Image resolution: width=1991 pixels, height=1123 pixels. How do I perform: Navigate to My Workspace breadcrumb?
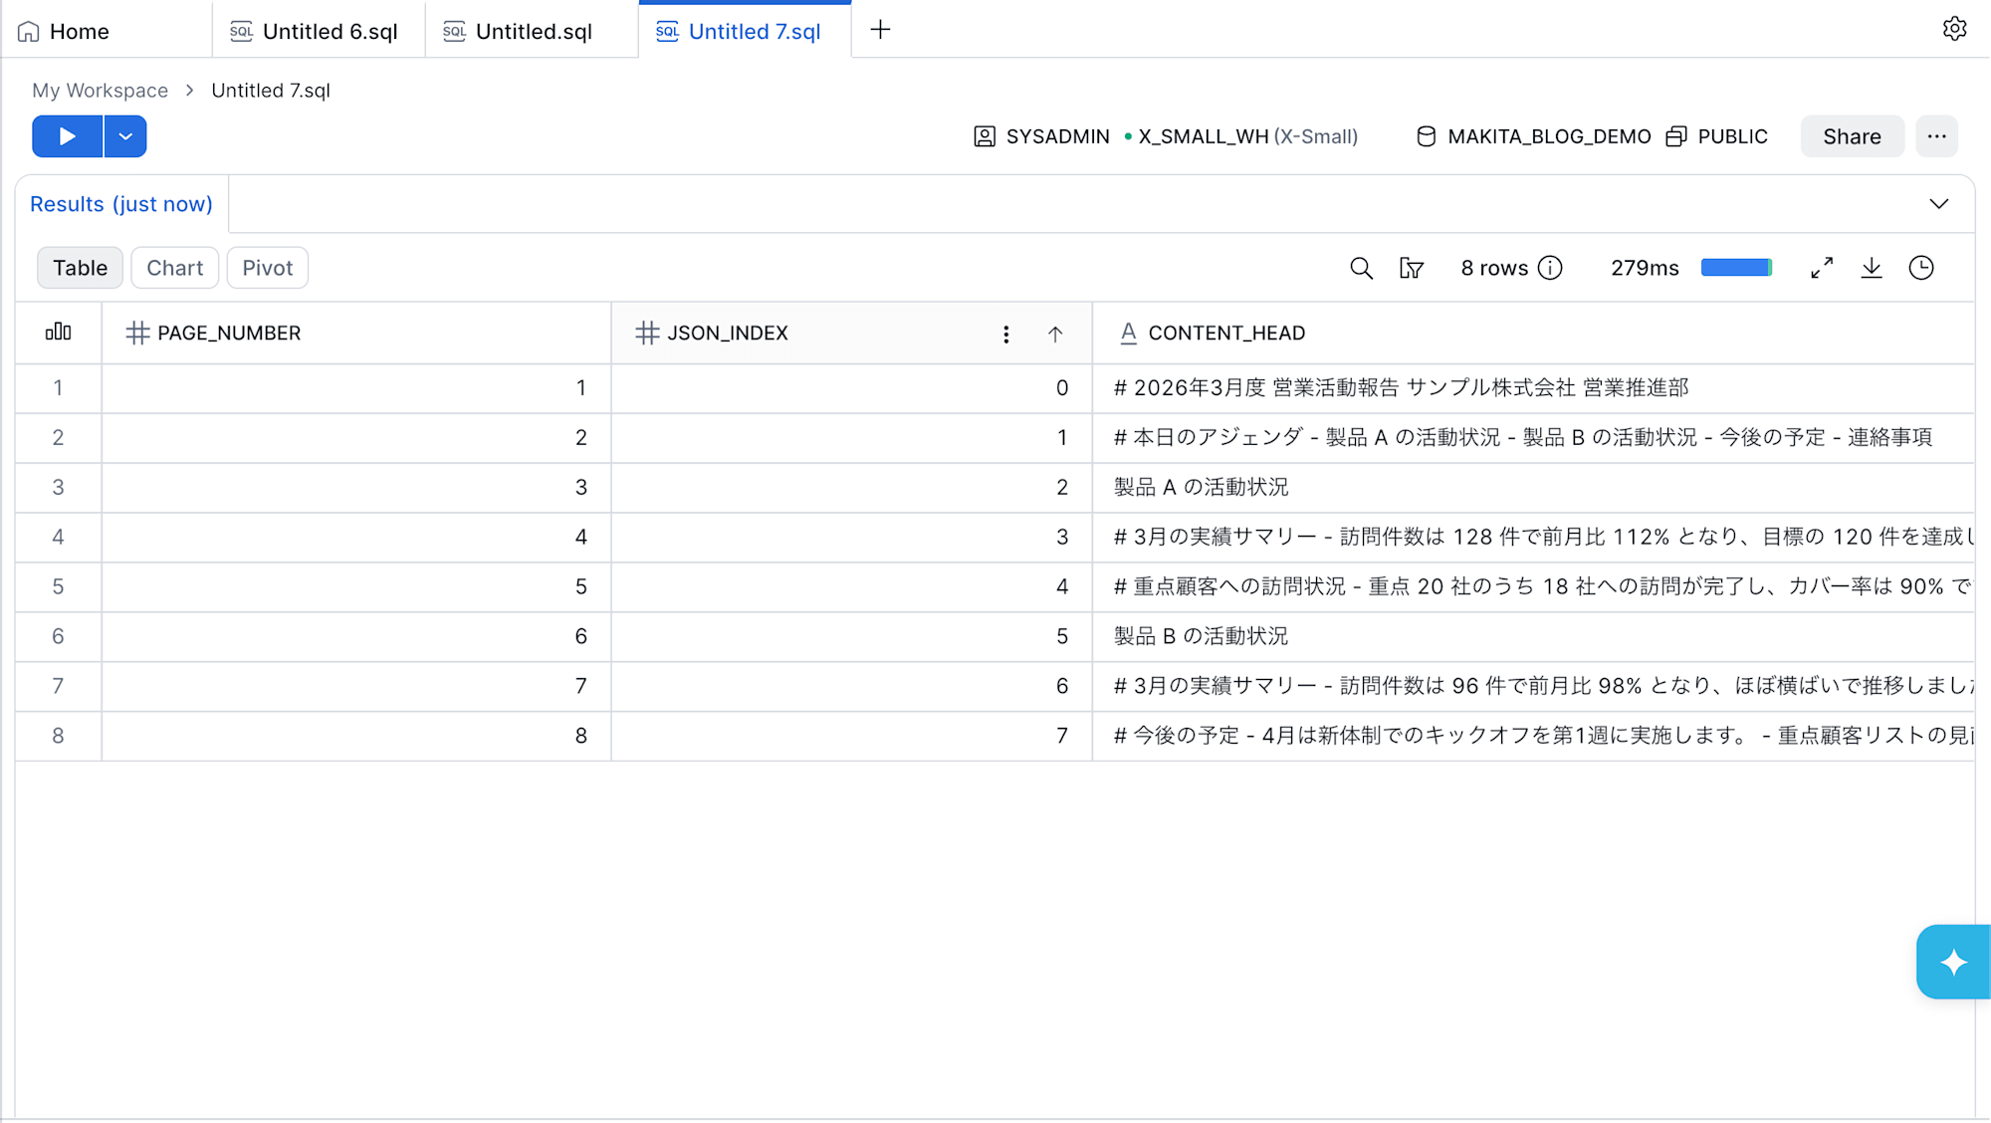pyautogui.click(x=100, y=91)
